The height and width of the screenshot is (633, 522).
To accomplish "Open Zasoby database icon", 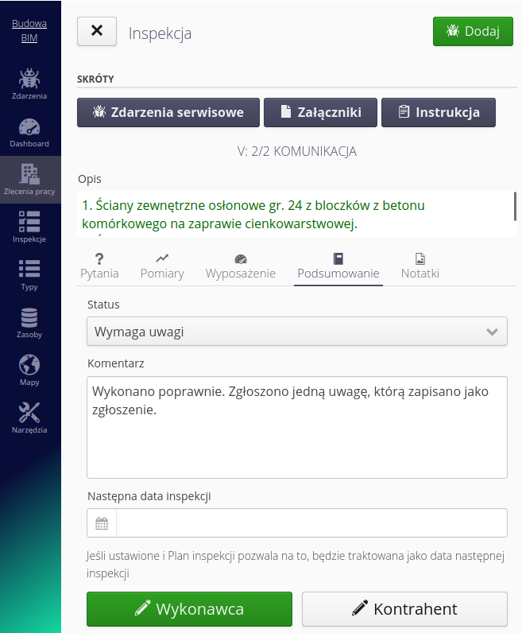I will tap(29, 323).
